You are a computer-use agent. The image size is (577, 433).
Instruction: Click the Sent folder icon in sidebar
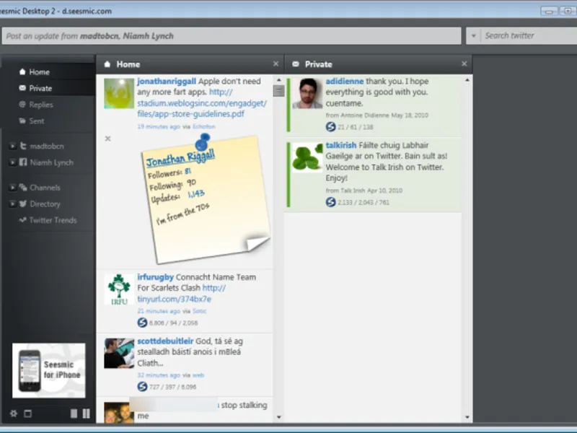tap(22, 121)
